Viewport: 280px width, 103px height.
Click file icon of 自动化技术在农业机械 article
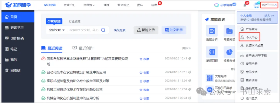(x=43, y=72)
